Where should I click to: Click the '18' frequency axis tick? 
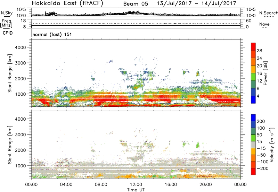point(23,21)
